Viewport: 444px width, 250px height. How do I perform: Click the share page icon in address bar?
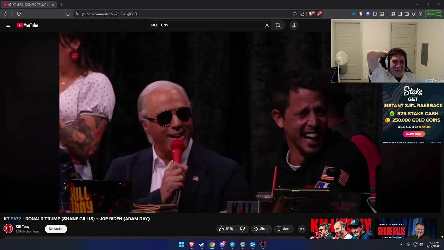tap(302, 14)
